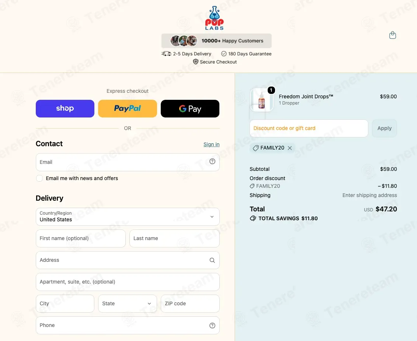417x341 pixels.
Task: Follow the Sign in link
Action: 211,144
